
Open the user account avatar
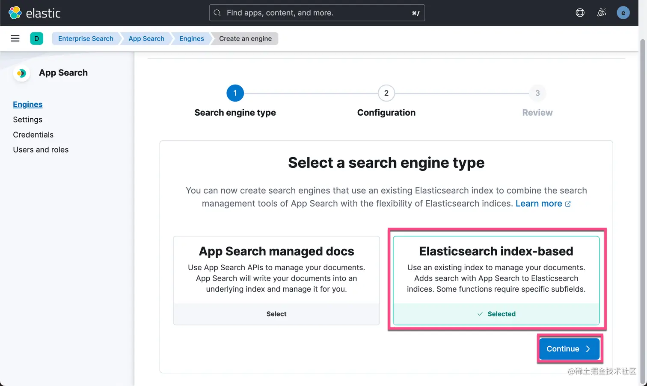(623, 13)
